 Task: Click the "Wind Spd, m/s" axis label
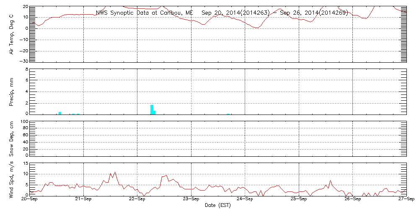point(12,179)
